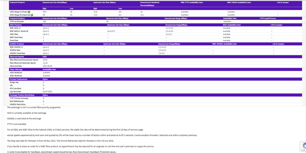The width and height of the screenshot is (306, 153).
Task: Click the 32.1 handback threshold value
Action: (142, 15)
